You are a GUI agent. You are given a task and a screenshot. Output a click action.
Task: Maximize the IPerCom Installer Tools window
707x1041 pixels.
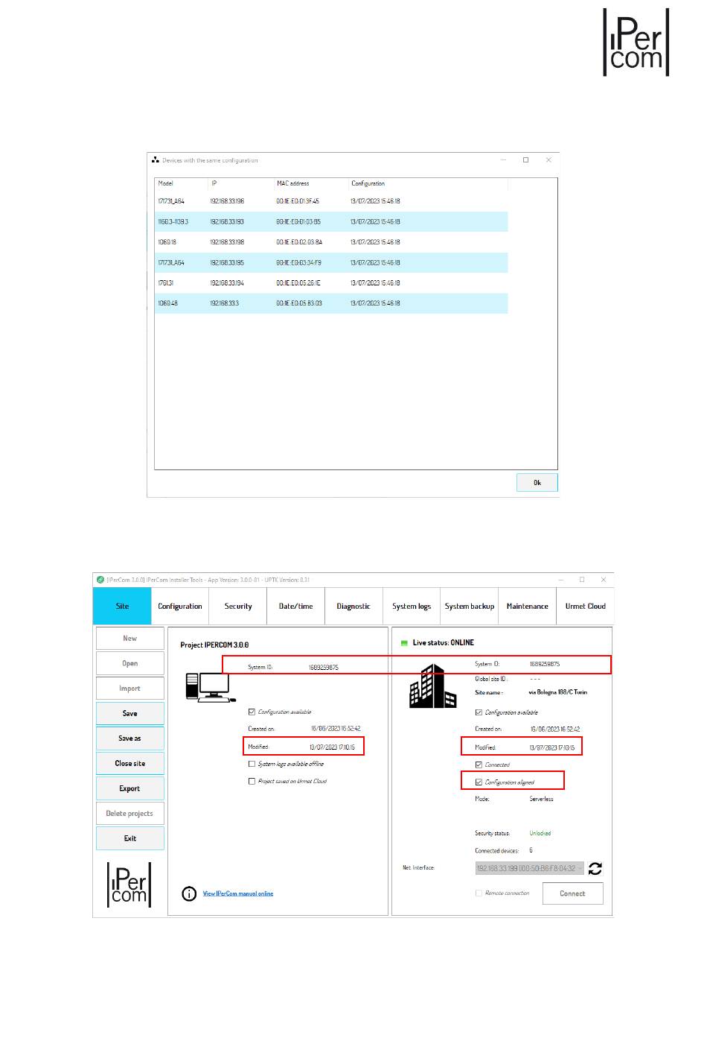click(x=582, y=580)
